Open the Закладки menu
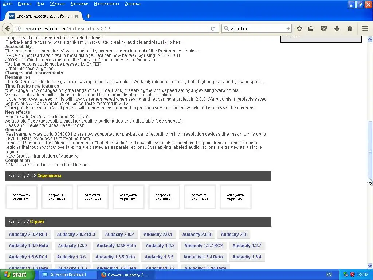This screenshot has height=280, width=373. click(x=79, y=4)
